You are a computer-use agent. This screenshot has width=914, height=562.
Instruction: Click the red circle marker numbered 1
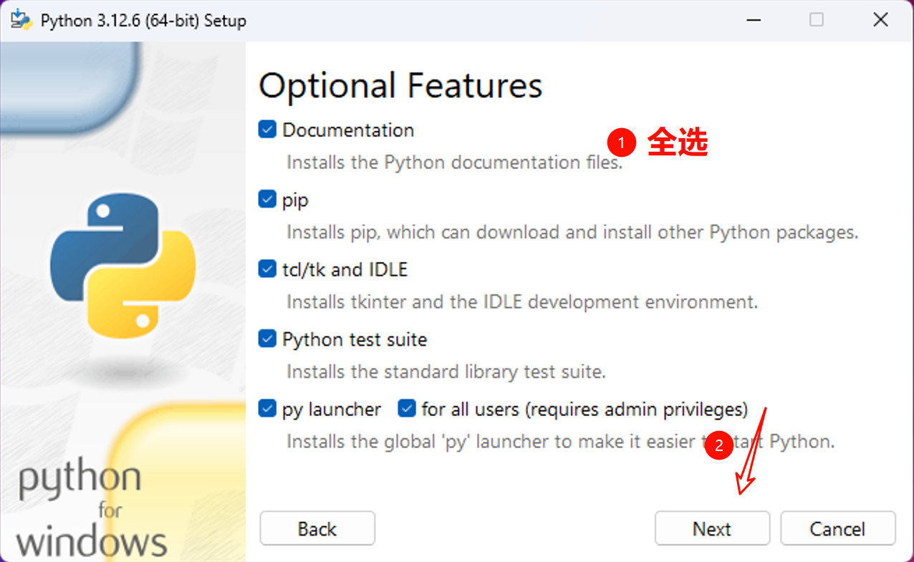click(x=621, y=143)
